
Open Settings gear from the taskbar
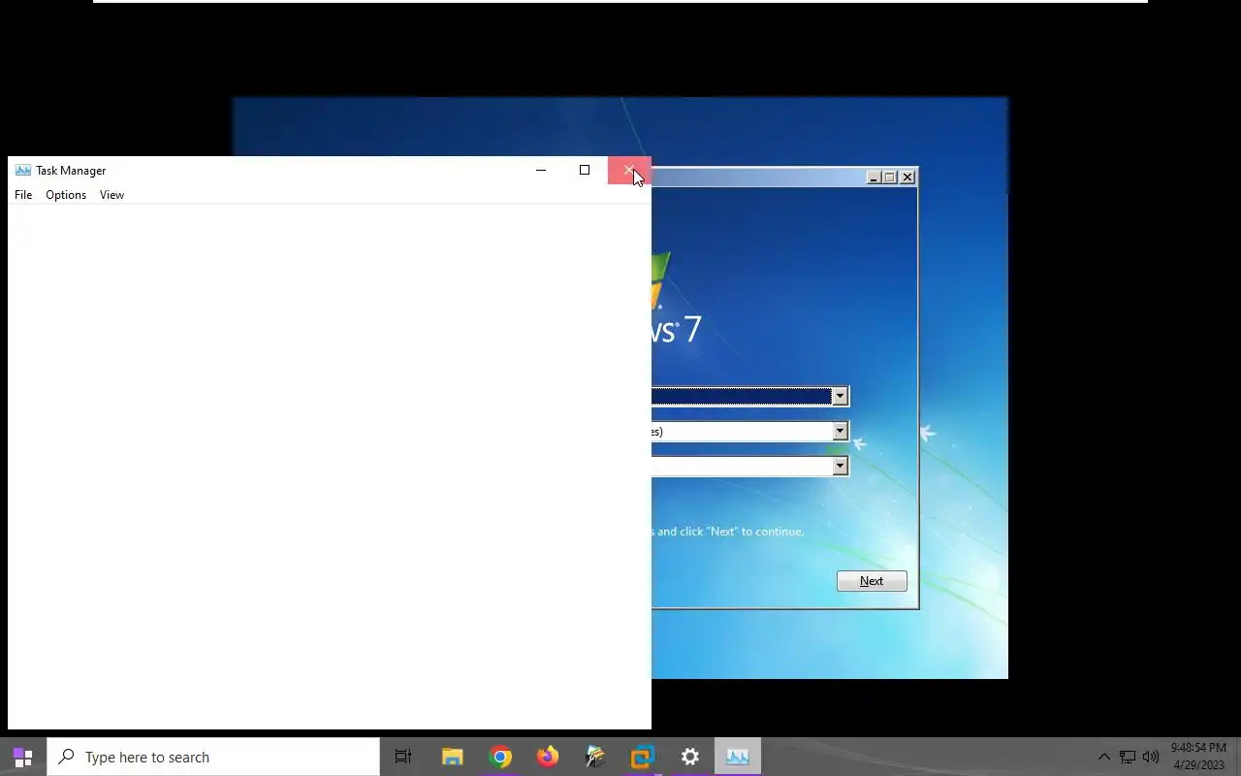coord(690,757)
